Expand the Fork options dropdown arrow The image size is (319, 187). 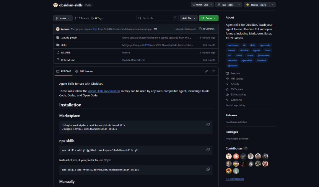[x=239, y=5]
